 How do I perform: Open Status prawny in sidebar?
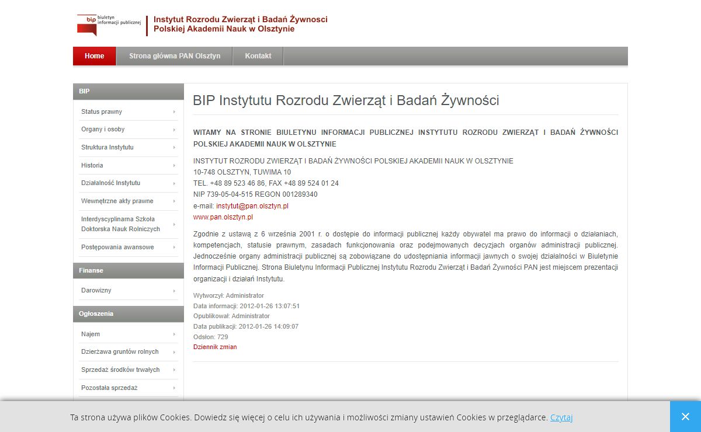pos(129,112)
